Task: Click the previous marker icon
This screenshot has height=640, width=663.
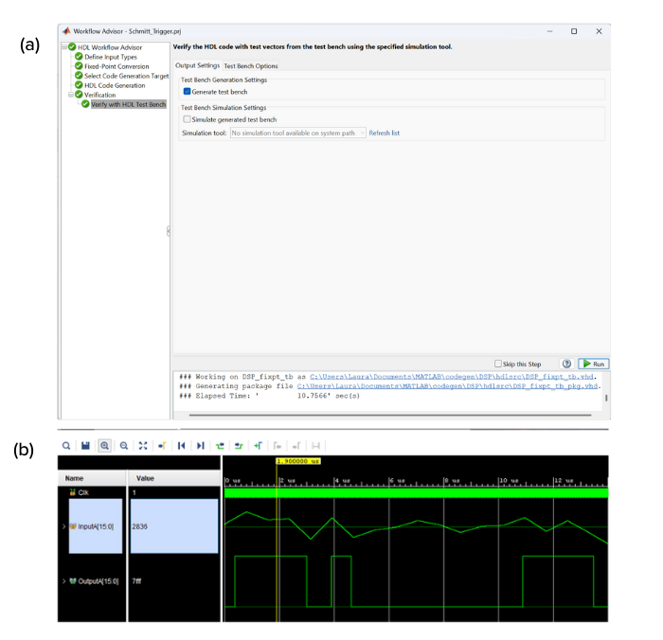Action: coord(278,446)
